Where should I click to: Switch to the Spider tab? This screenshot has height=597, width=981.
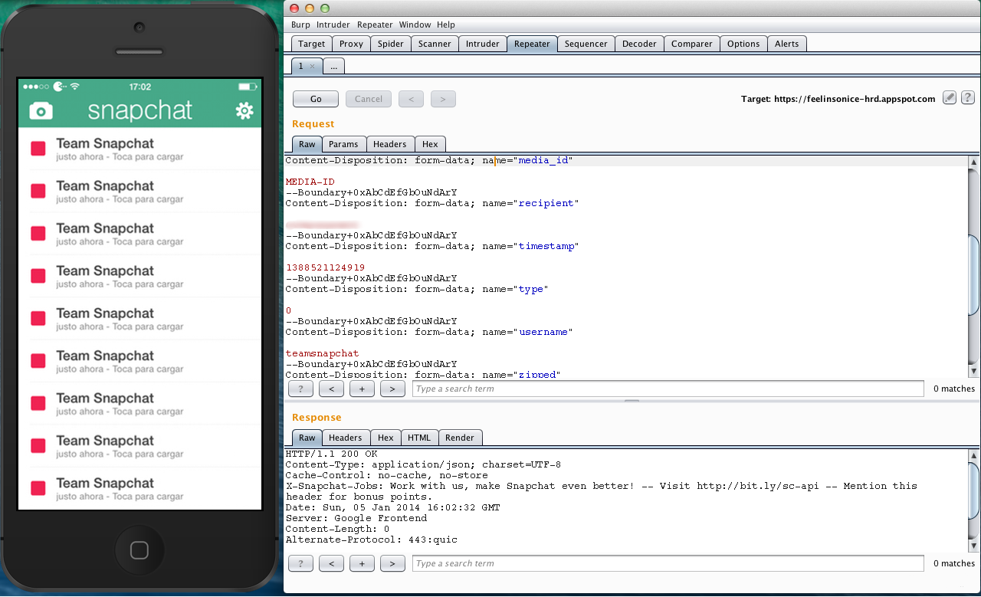[391, 44]
